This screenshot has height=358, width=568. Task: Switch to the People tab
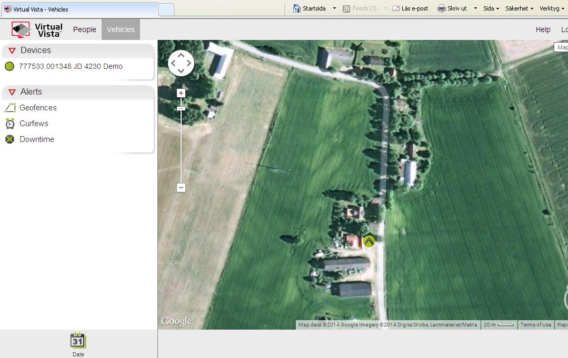tap(84, 29)
